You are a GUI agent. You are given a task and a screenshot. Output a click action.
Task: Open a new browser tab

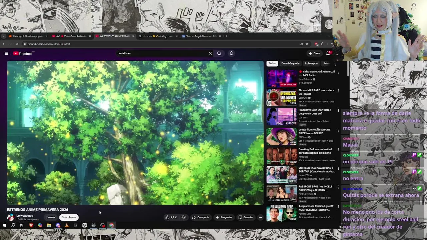[x=226, y=36]
